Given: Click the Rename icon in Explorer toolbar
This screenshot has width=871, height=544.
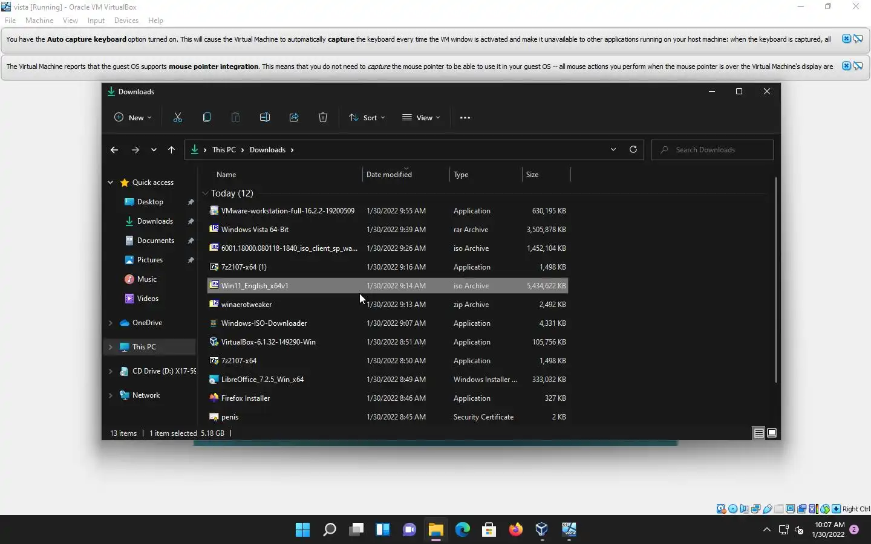Looking at the screenshot, I should click(x=265, y=118).
